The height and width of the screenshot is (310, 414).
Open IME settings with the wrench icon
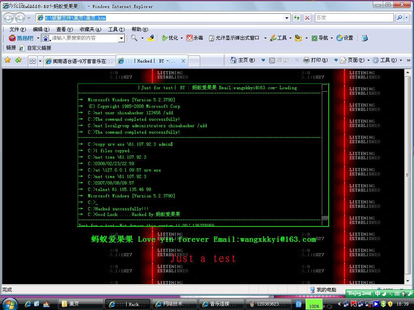pyautogui.click(x=410, y=293)
